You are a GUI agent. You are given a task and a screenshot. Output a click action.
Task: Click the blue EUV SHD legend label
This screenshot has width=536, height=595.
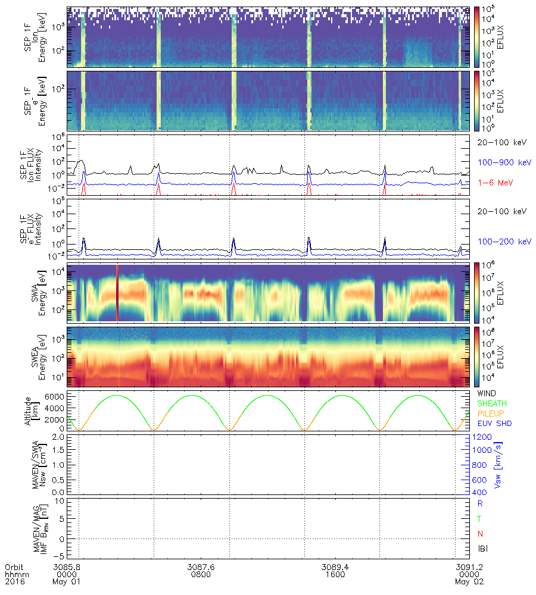coord(494,423)
